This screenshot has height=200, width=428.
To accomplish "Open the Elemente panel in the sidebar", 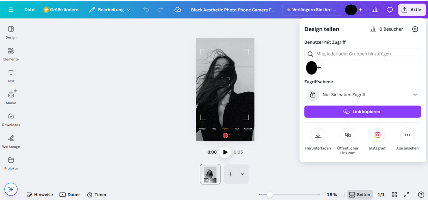I will 11,54.
